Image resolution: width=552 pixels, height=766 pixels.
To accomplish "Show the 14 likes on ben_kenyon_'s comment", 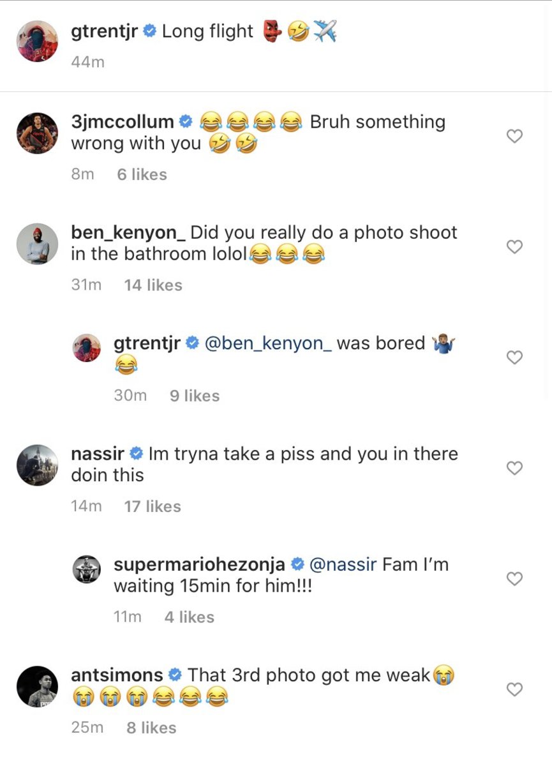I will [153, 285].
